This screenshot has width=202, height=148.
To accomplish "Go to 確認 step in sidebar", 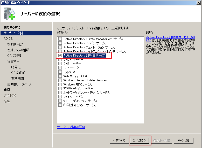I will click(x=6, y=90).
